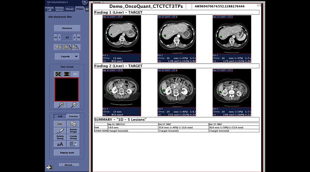The image size is (310, 172).
Task: Click Create Group button
Action: coord(73,137)
